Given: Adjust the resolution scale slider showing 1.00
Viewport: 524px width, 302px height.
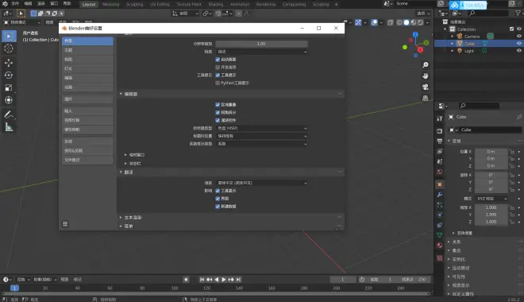Looking at the screenshot, I should coord(262,44).
